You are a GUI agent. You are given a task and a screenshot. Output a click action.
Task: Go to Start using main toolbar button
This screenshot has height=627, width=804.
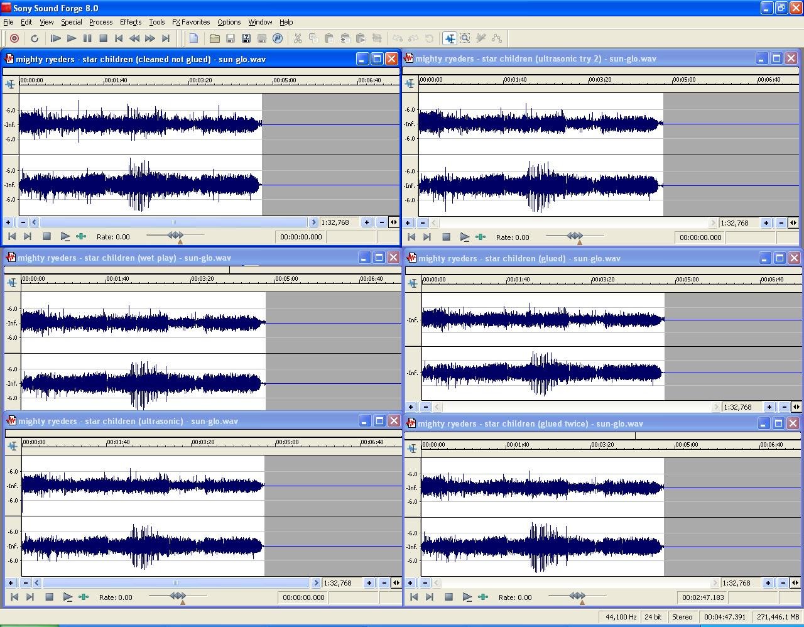coord(119,38)
